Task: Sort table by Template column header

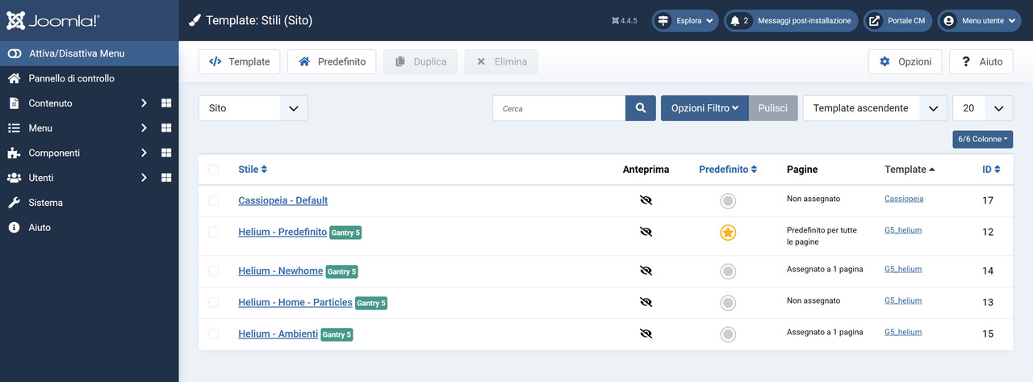Action: (910, 170)
